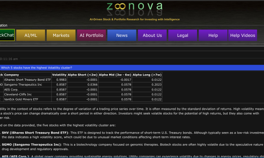This screenshot has height=158, width=264.
Task: Select the Cleveland-Cliffs Inc row
Action: coord(81,94)
